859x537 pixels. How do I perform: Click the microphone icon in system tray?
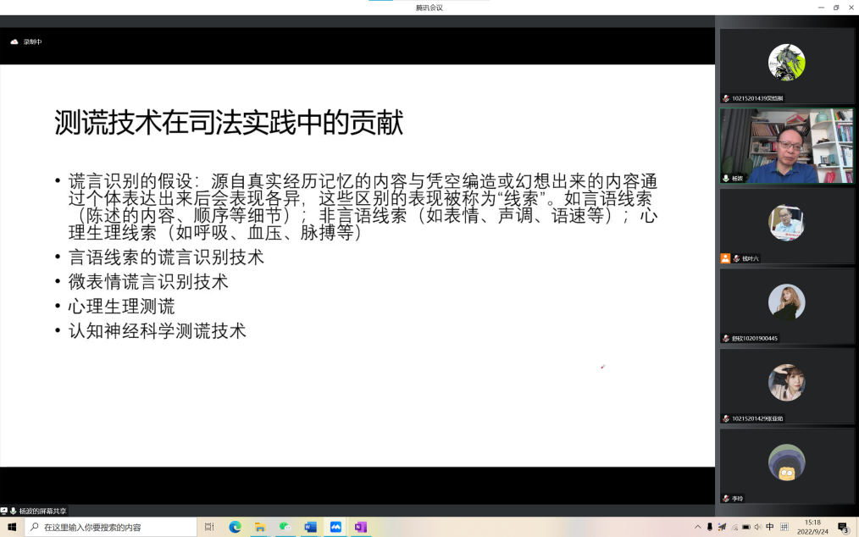[x=710, y=527]
